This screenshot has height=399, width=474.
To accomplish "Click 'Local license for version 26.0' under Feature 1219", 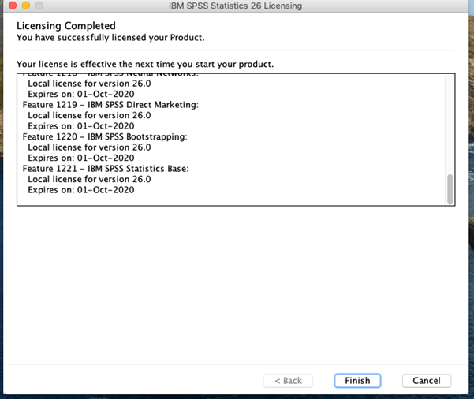I will click(x=89, y=115).
